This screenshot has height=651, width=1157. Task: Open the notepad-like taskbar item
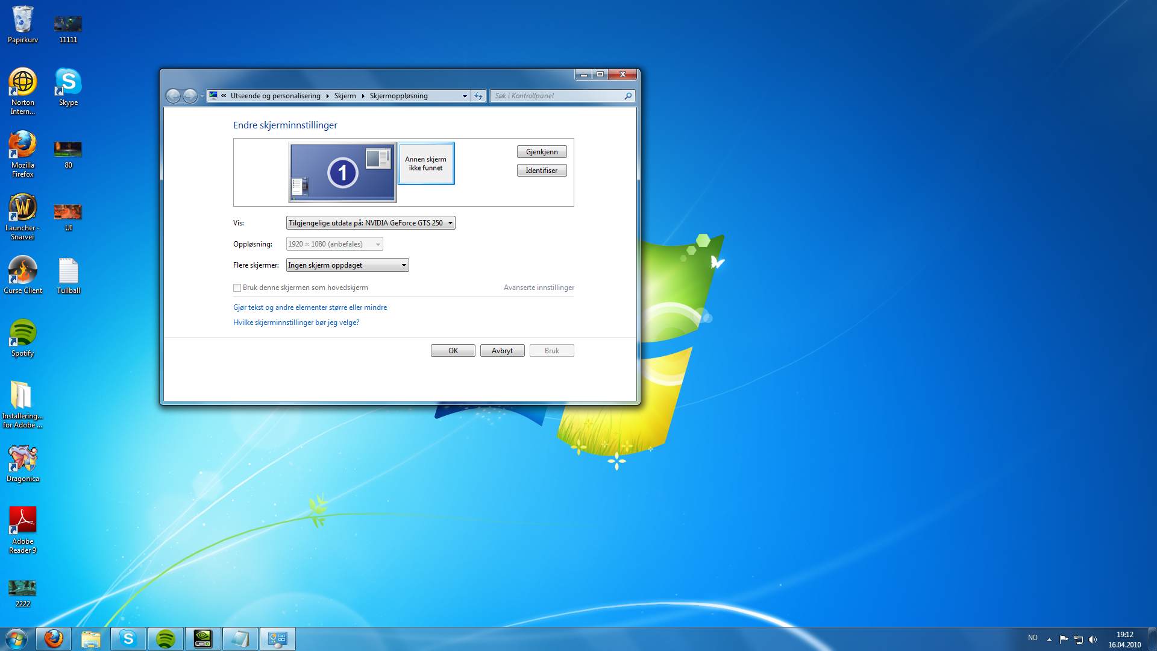(x=240, y=639)
